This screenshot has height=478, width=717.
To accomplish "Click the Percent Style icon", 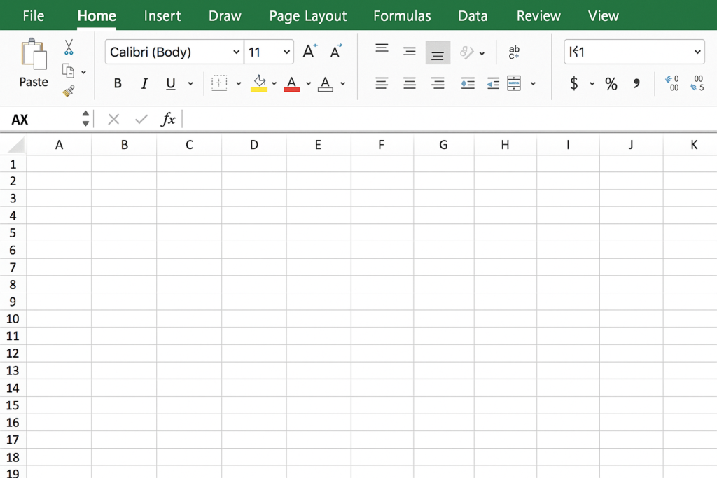I will tap(611, 84).
